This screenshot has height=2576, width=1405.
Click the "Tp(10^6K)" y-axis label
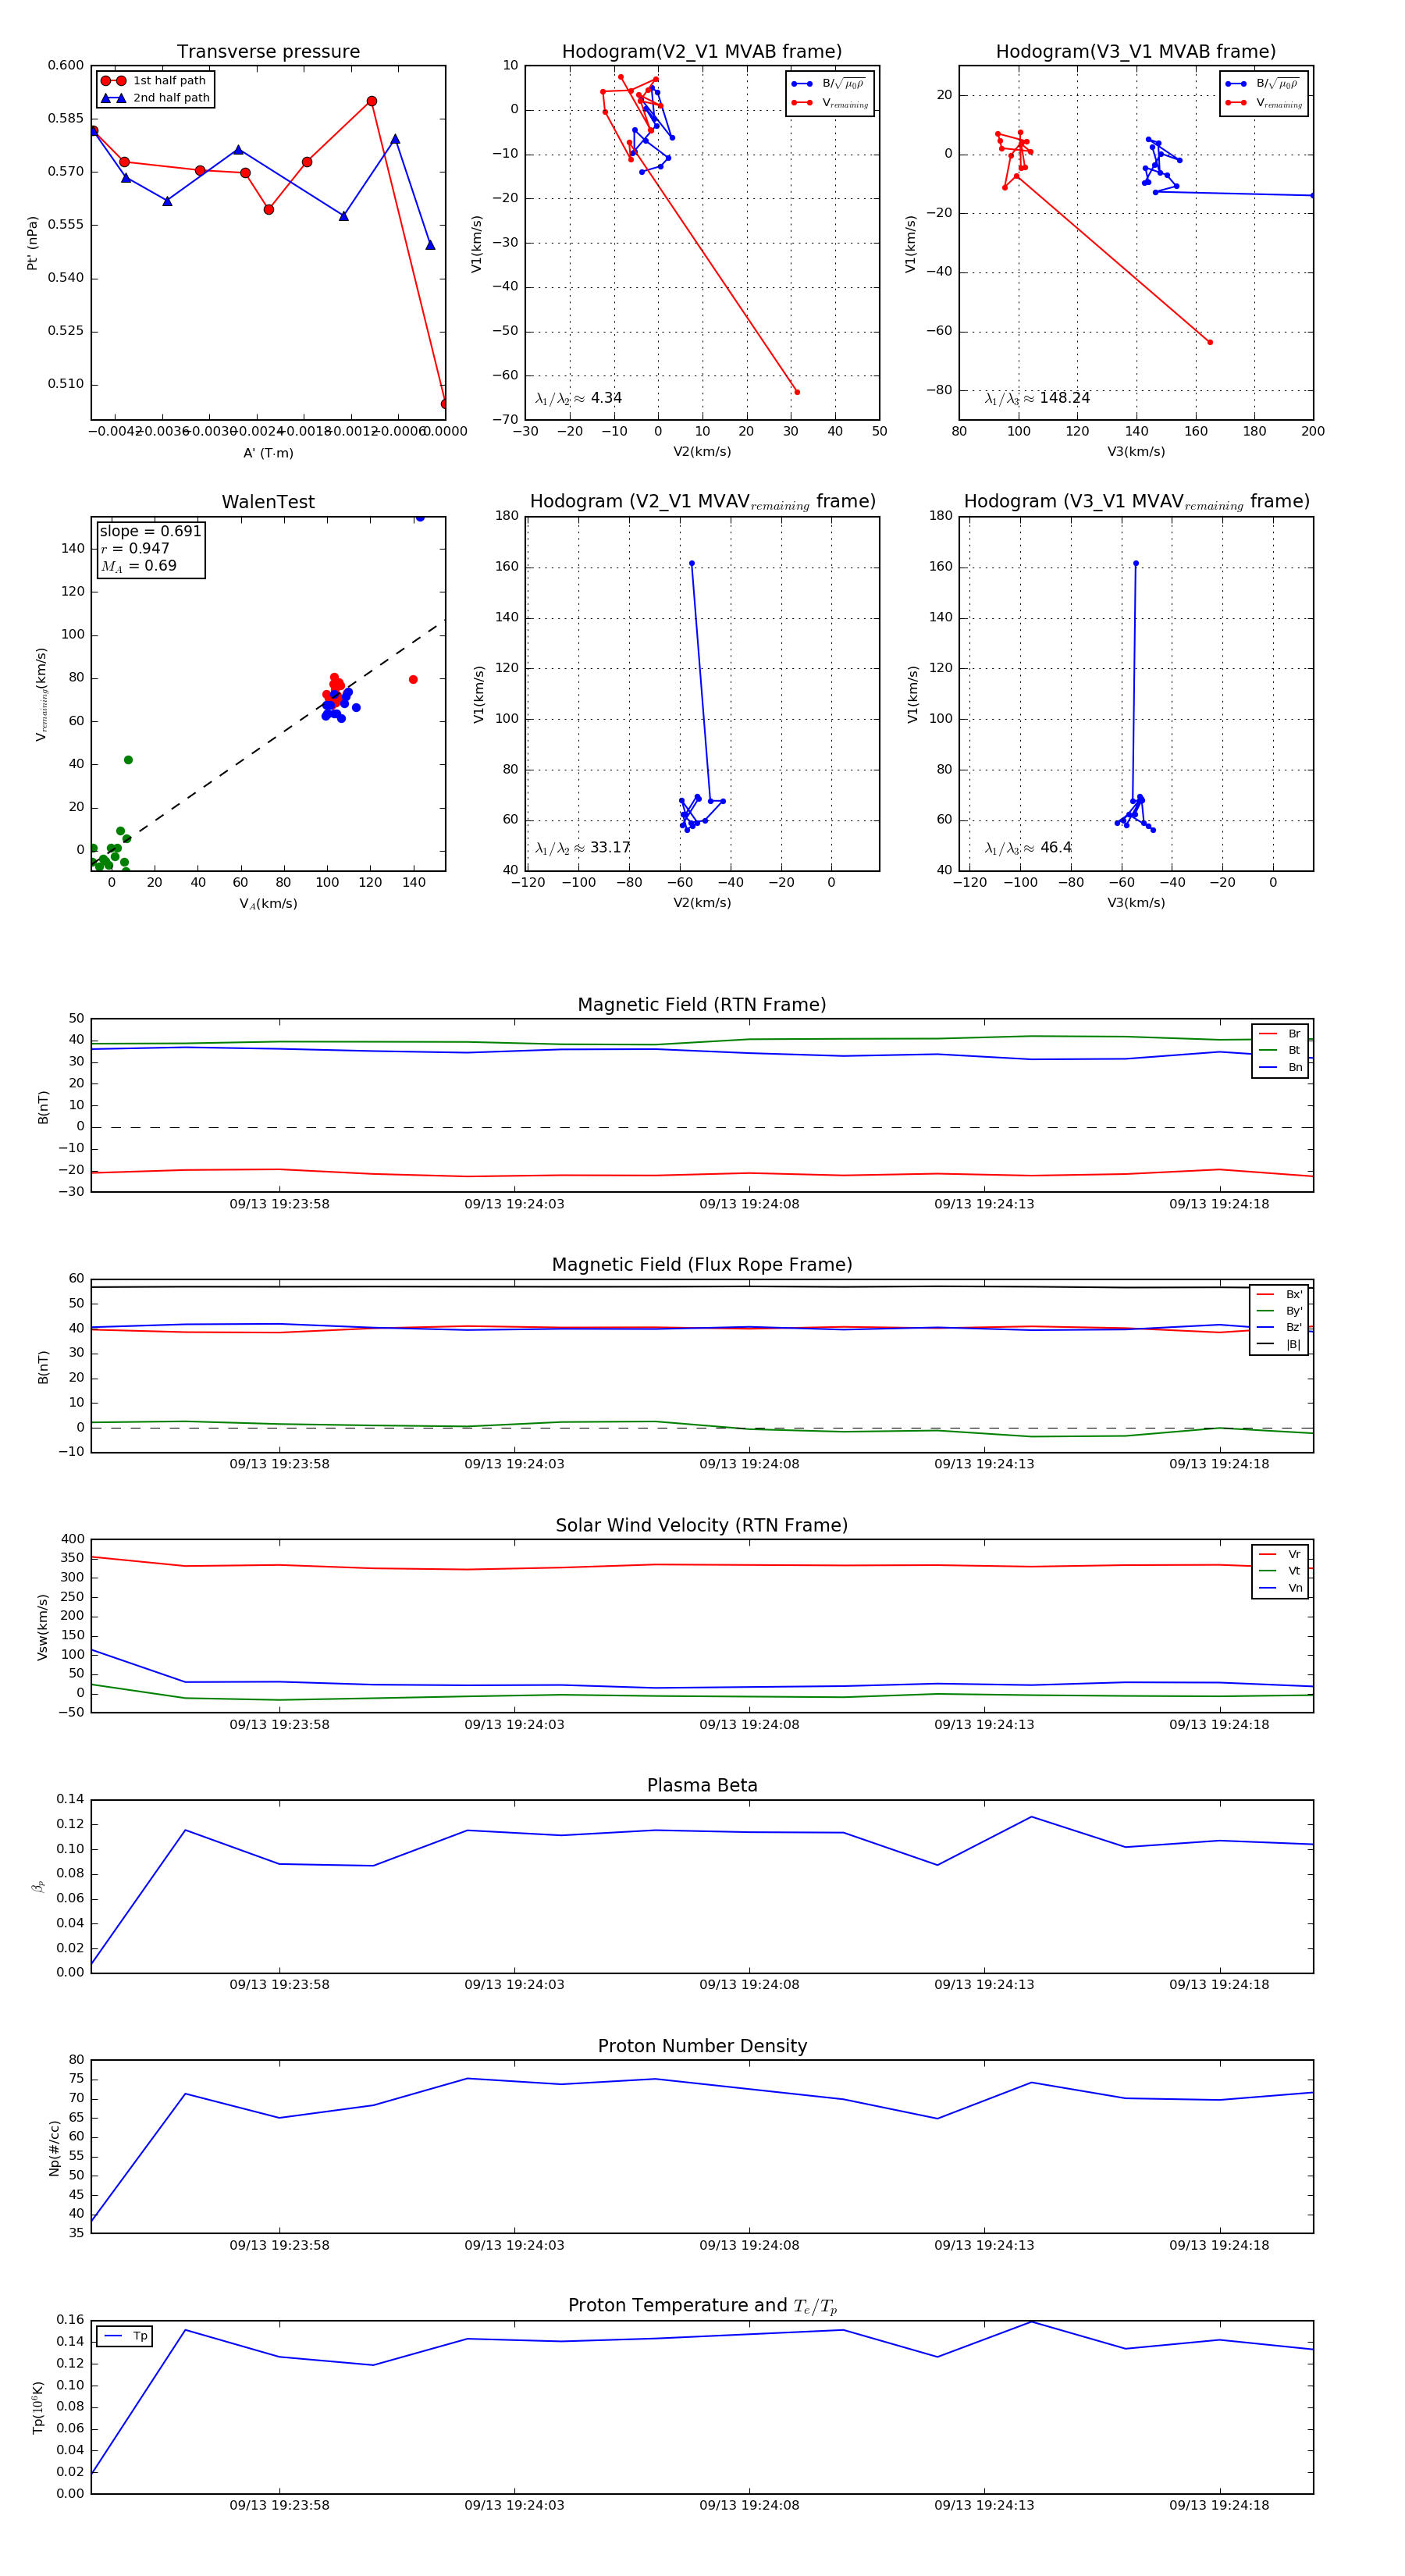[38, 2408]
